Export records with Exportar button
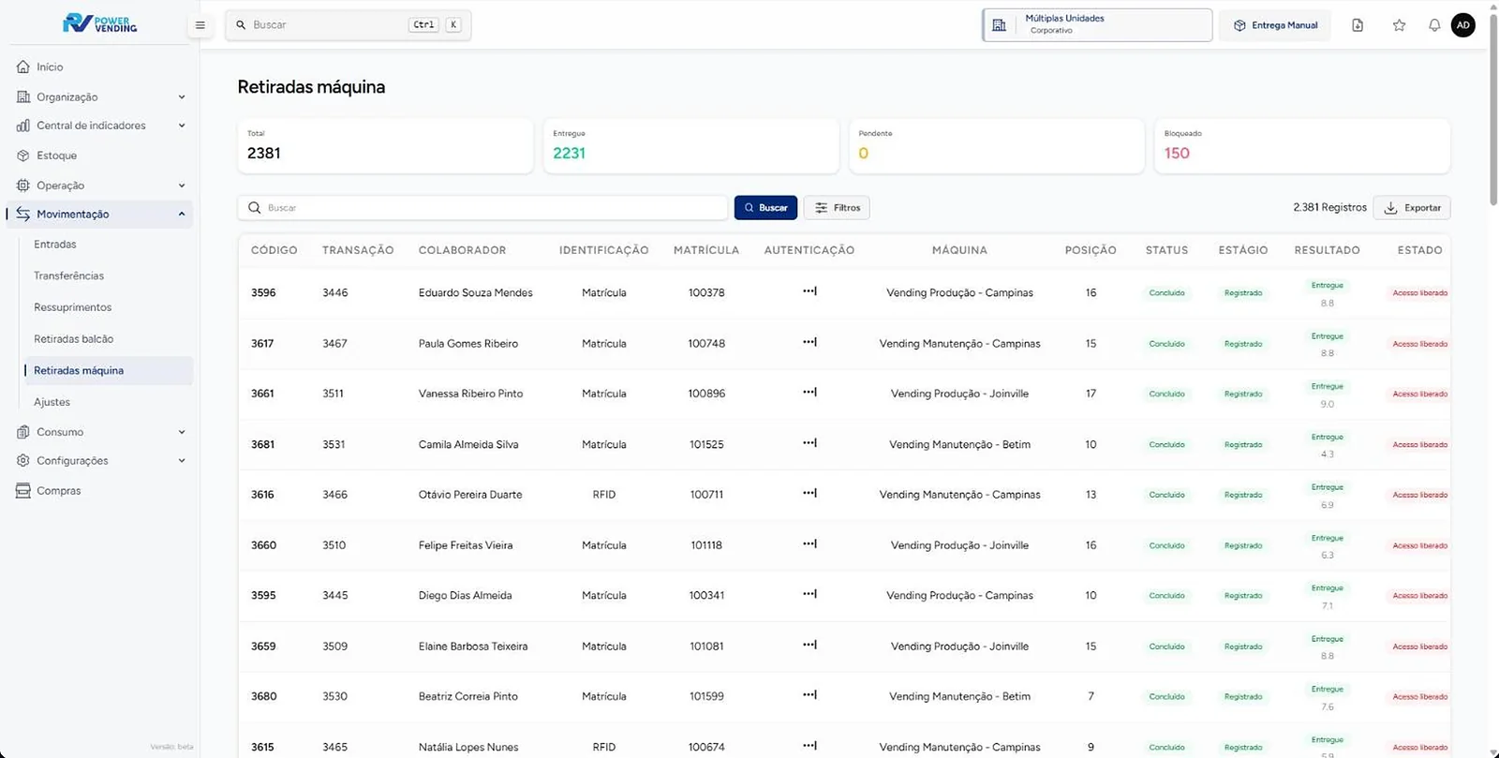The height and width of the screenshot is (758, 1499). point(1412,208)
